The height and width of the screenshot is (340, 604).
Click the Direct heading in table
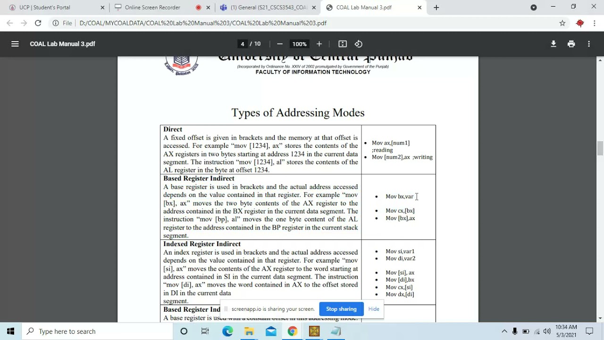pos(173,129)
